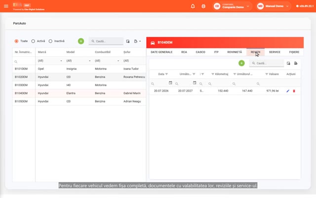Select the Inactivă radio button
The height and width of the screenshot is (198, 316).
click(50, 41)
